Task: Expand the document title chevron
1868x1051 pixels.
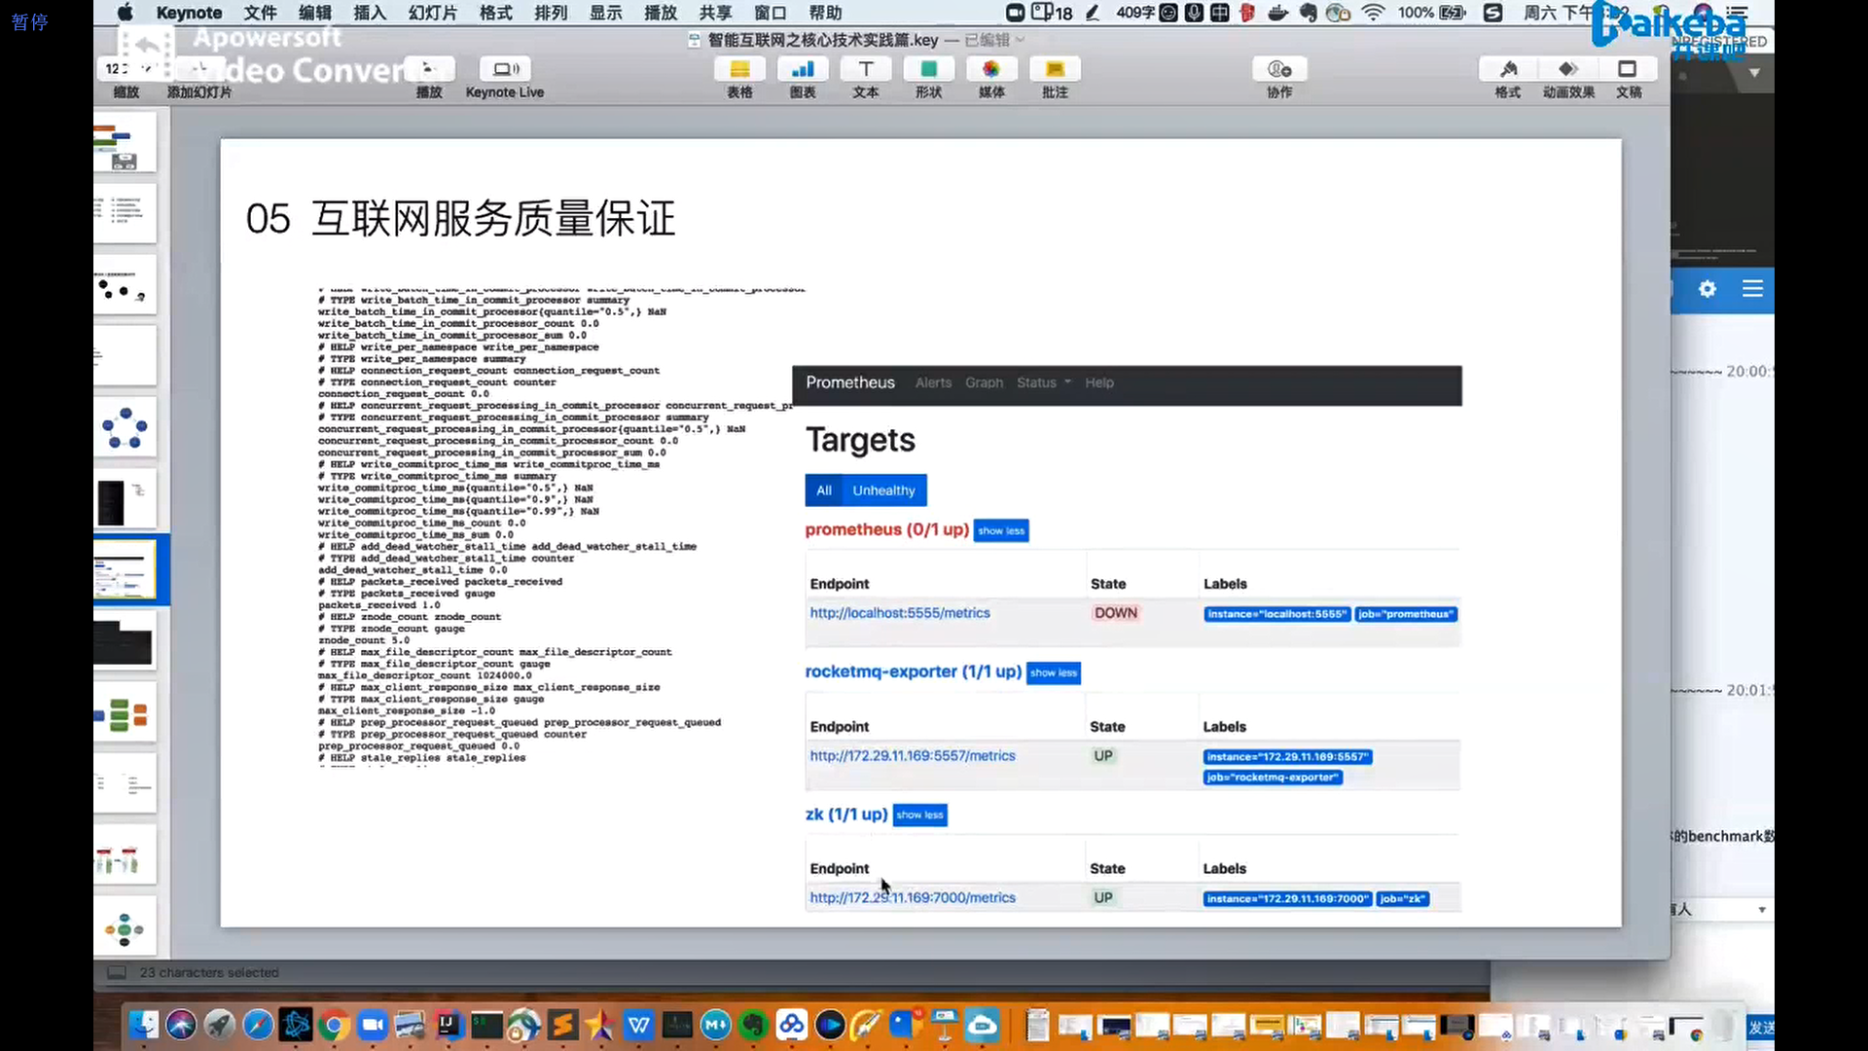Action: click(1020, 40)
